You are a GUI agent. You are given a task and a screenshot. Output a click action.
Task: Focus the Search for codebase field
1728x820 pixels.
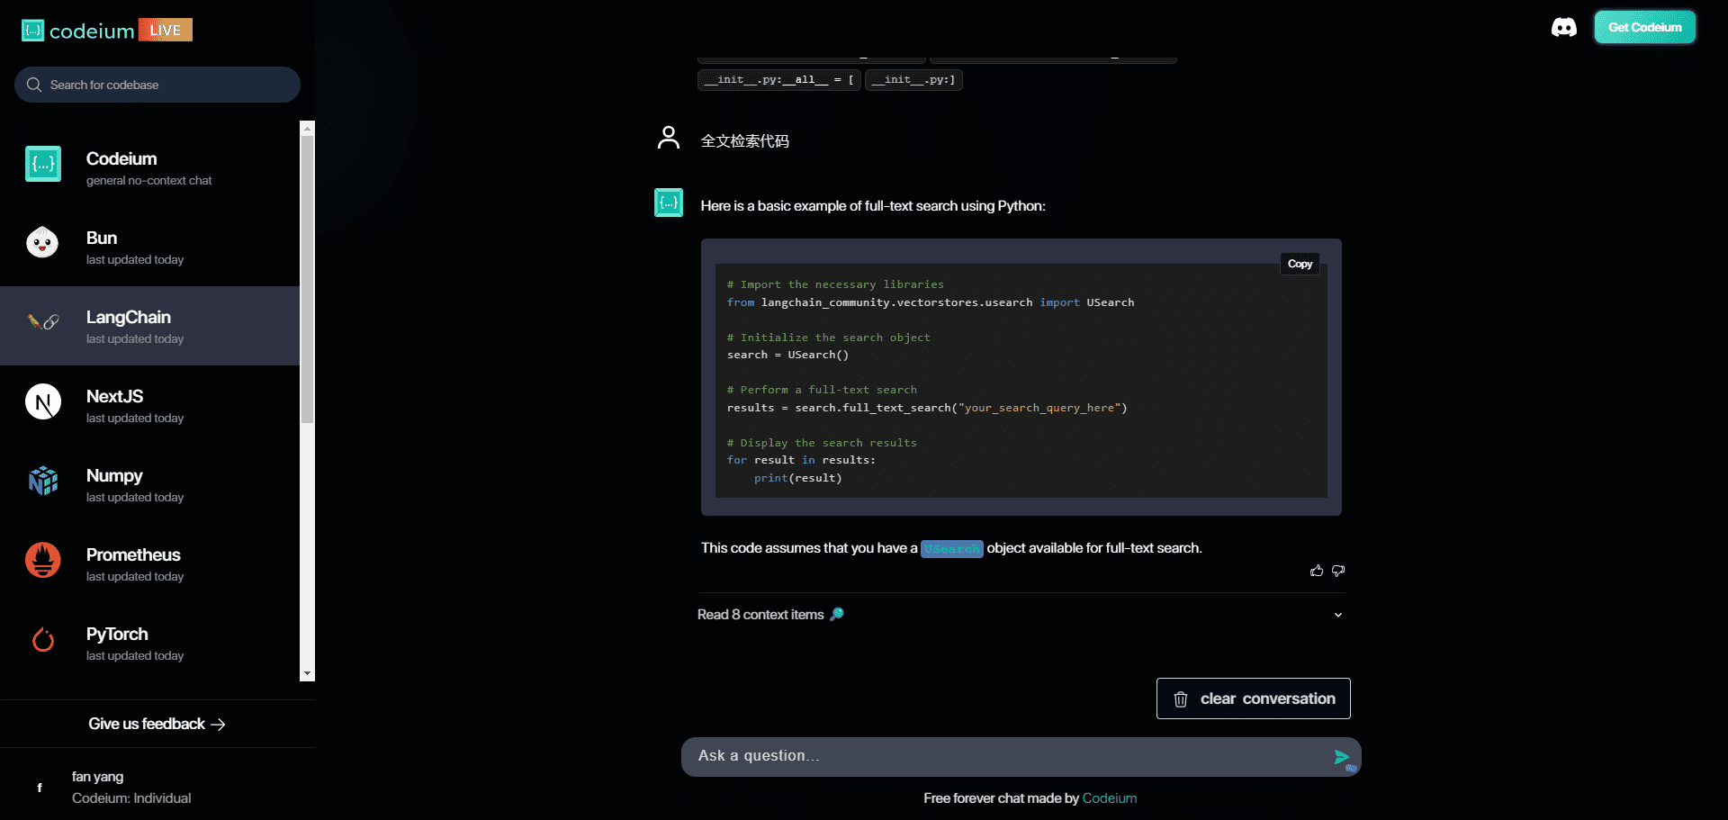click(157, 85)
